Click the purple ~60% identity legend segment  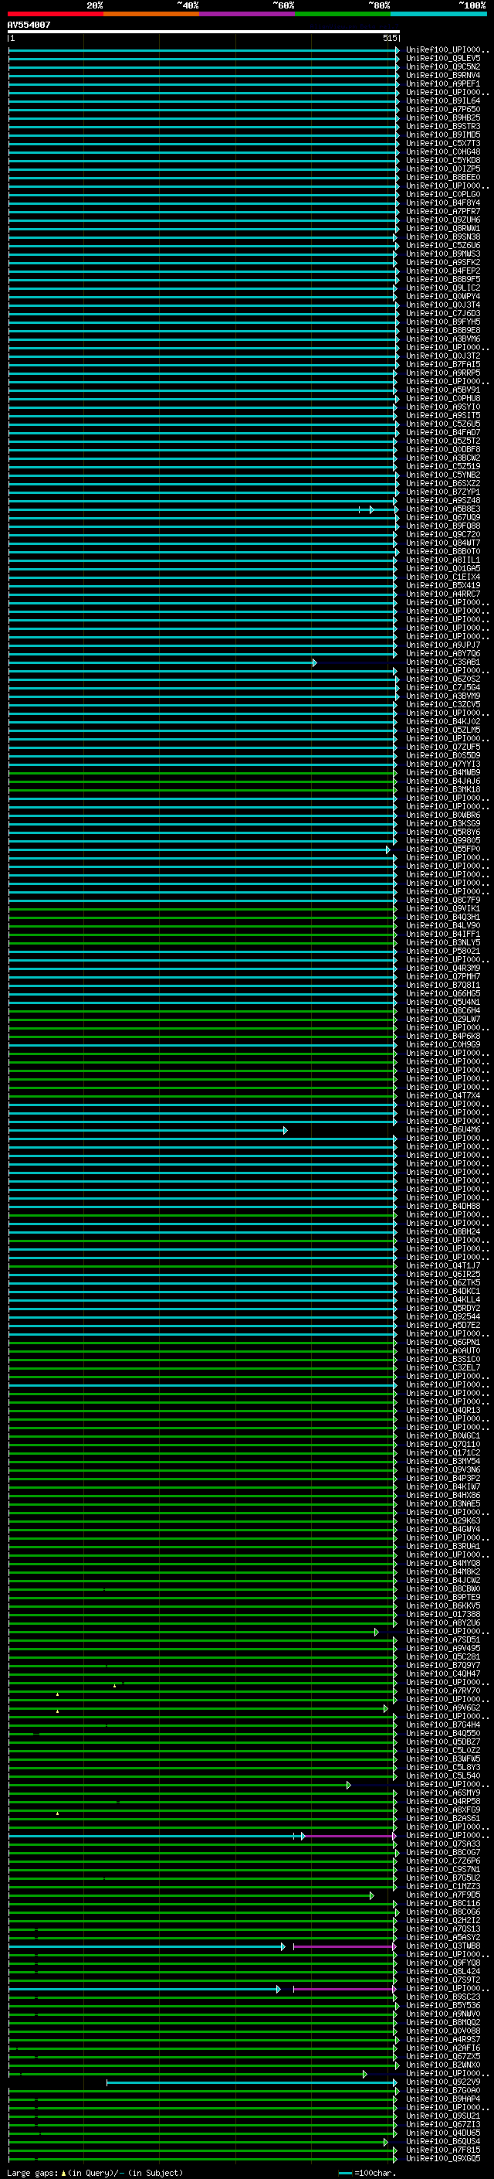pos(248,15)
